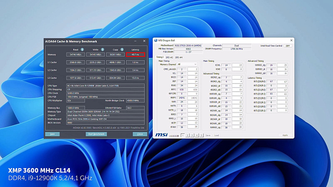The image size is (333, 187).
Task: Click the Memory Type Dual Channel DDR4-3600 field
Action: click(105, 112)
